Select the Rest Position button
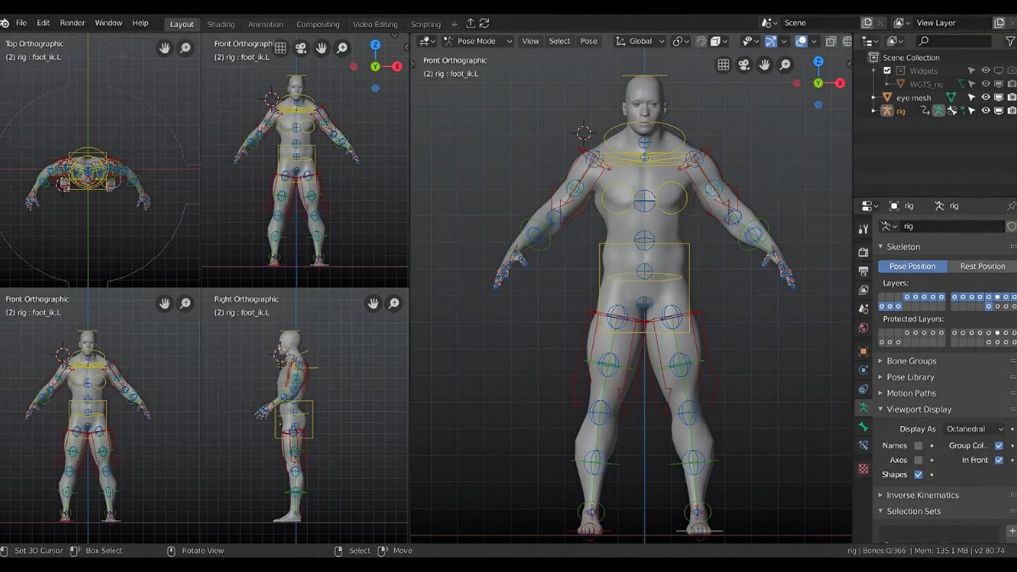The width and height of the screenshot is (1017, 572). pos(982,266)
